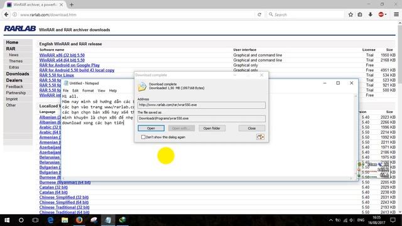
Task: Open Notepad Help menu
Action: pyautogui.click(x=113, y=90)
